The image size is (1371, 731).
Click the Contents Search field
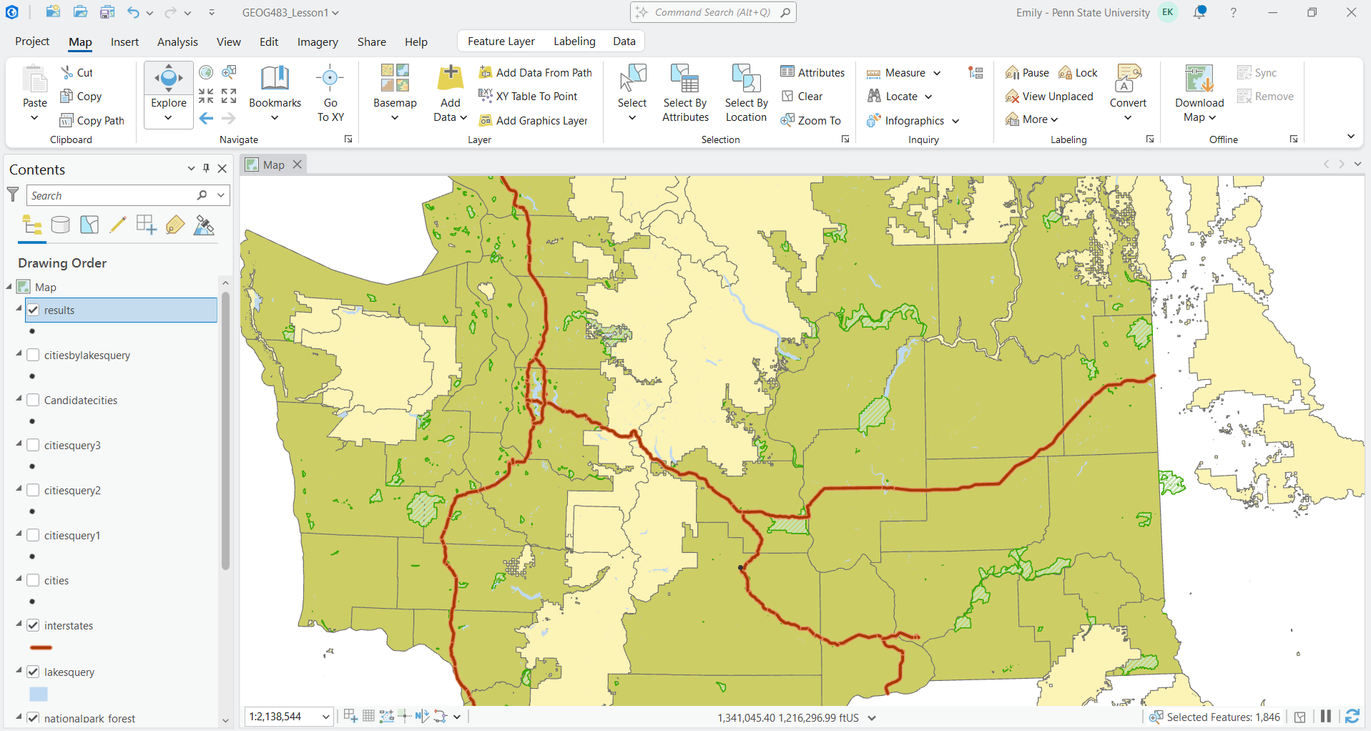tap(111, 195)
